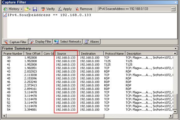Select frame 41 with T125 protocol
180x120 pixels.
(88, 65)
